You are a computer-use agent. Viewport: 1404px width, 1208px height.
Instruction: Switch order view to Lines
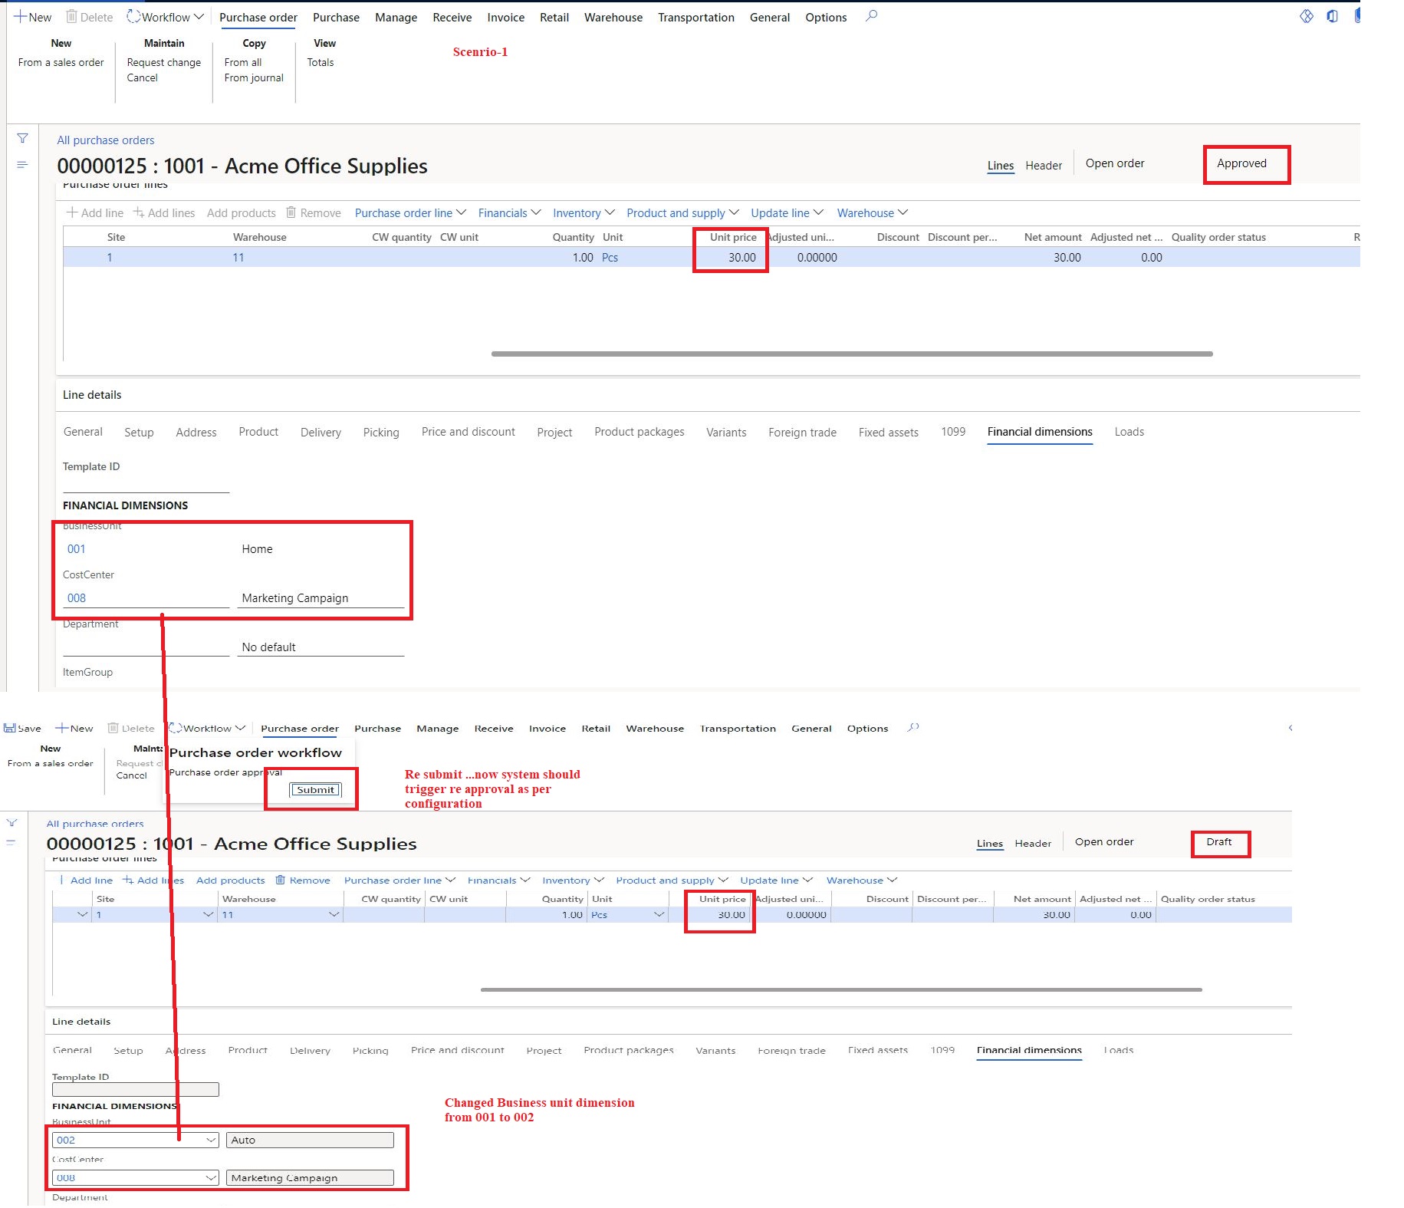(x=1000, y=165)
